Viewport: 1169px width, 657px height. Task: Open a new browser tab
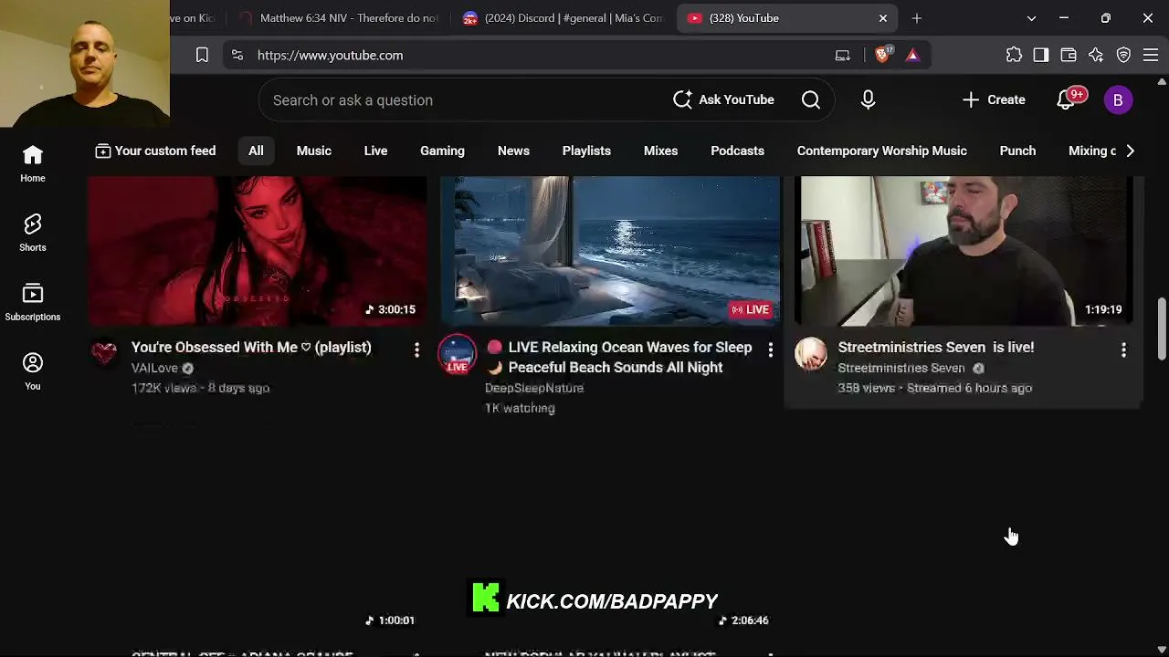tap(917, 18)
